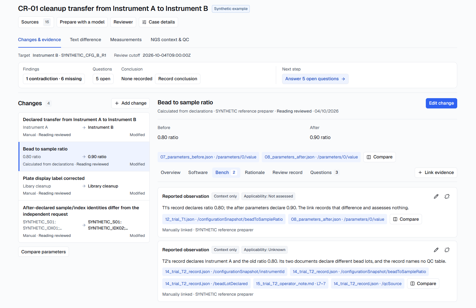The image size is (476, 308).
Task: Compare T2 record evidence sources
Action: (423, 284)
